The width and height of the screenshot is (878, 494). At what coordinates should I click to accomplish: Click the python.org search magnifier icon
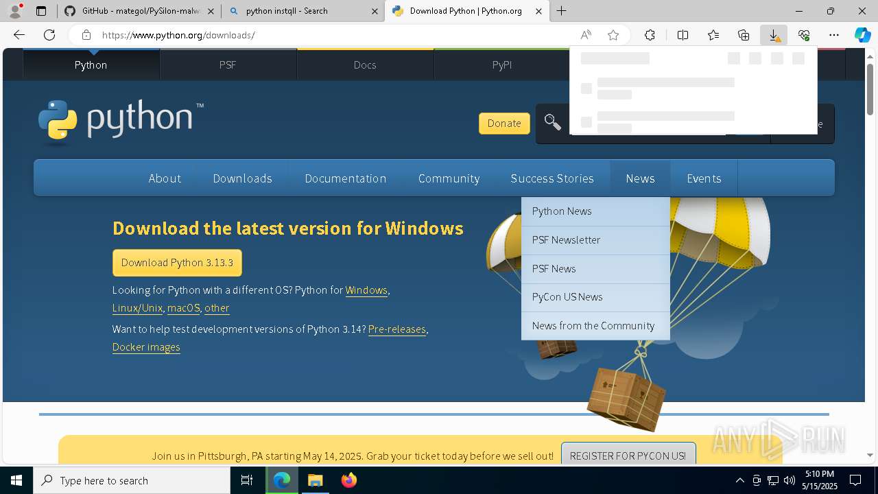click(x=552, y=123)
